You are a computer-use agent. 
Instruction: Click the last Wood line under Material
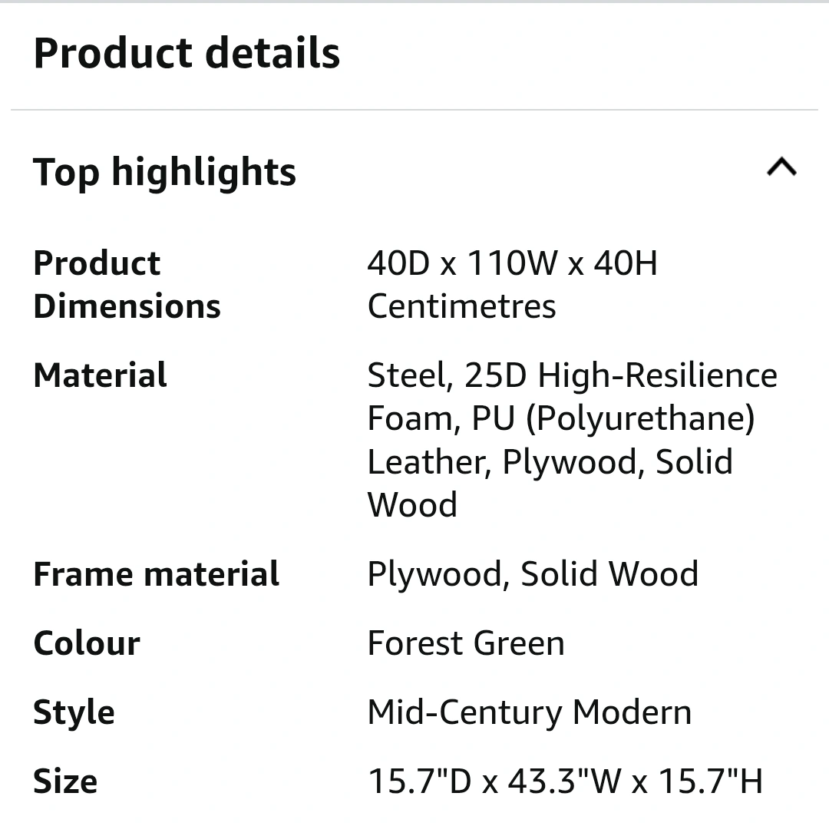pyautogui.click(x=412, y=505)
